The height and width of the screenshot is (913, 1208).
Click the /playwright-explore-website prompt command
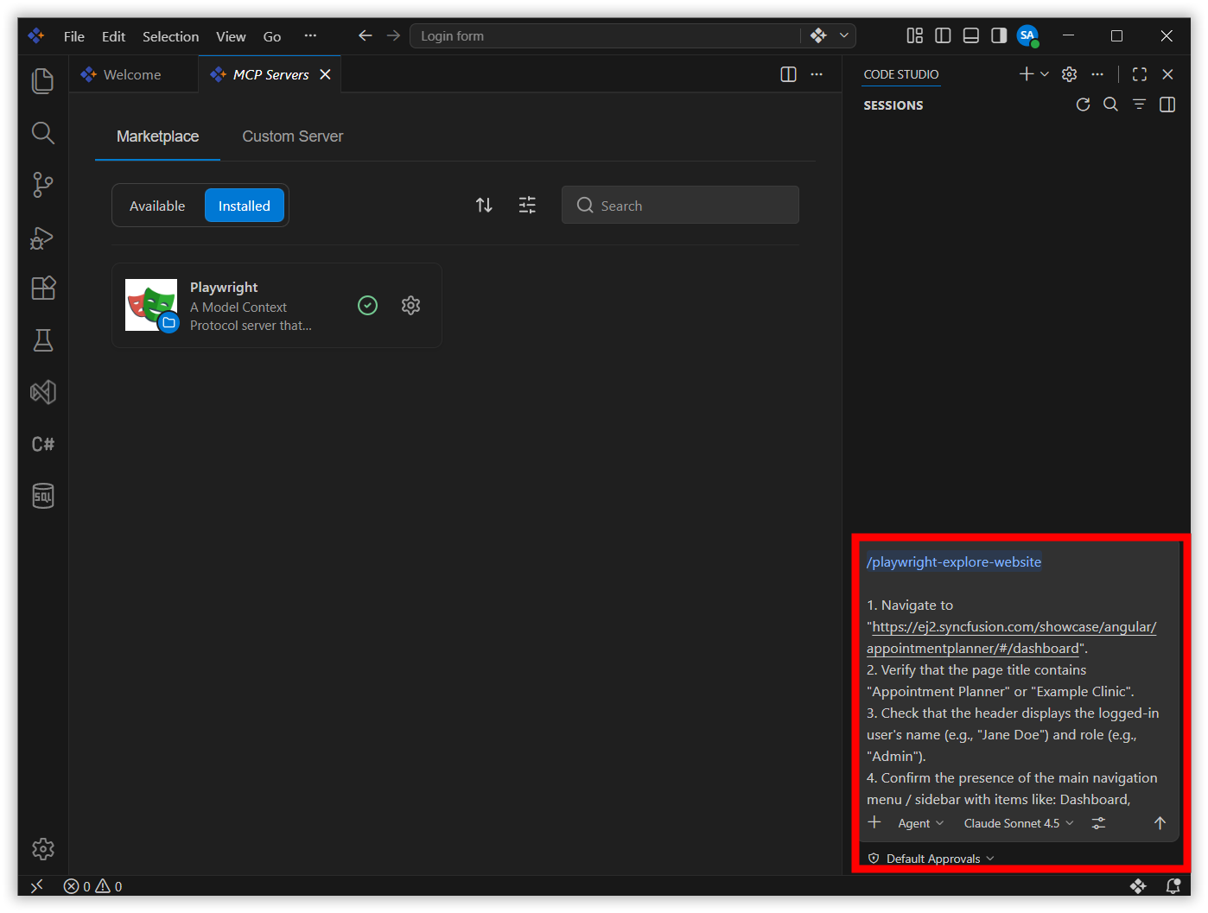point(954,561)
